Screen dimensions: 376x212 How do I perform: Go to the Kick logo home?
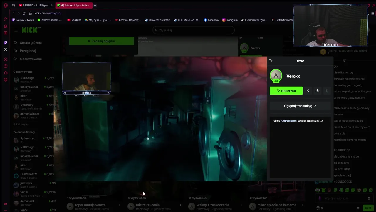[x=31, y=30]
